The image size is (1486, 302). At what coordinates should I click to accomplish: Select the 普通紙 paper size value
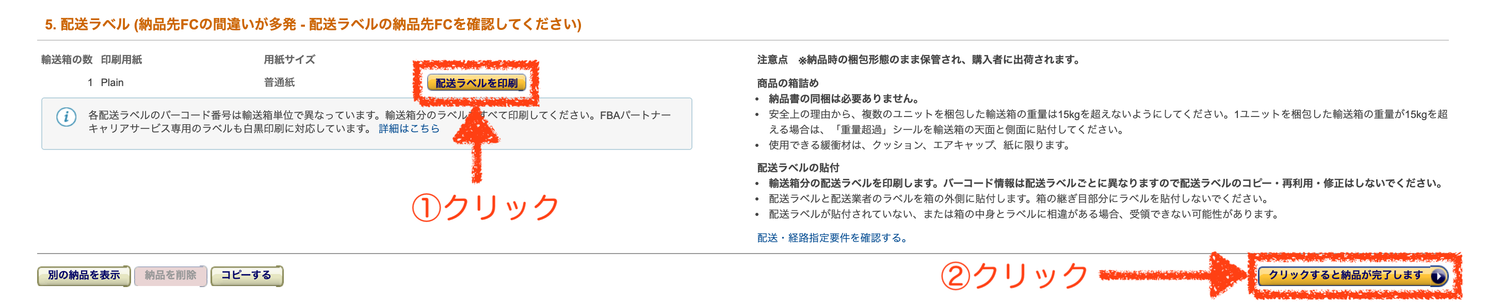279,82
